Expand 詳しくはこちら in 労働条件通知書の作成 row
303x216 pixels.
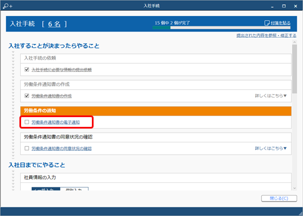[270, 96]
